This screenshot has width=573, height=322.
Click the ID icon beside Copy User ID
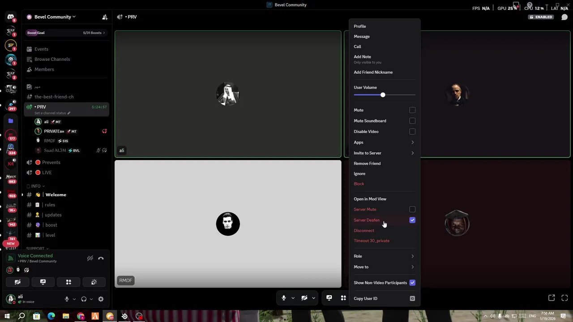412,298
